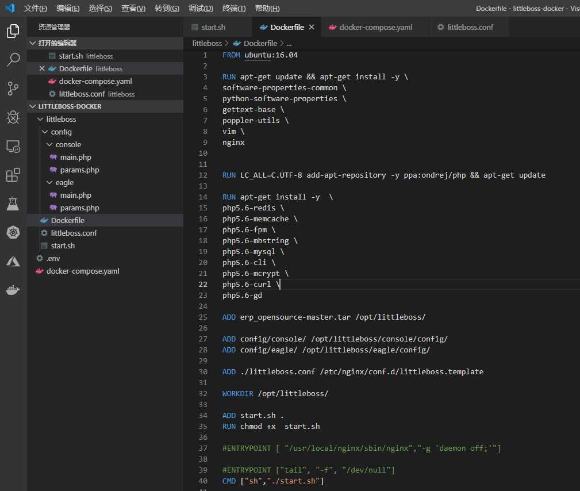Click the CMD start.sh line
This screenshot has height=491, width=580.
(x=273, y=481)
